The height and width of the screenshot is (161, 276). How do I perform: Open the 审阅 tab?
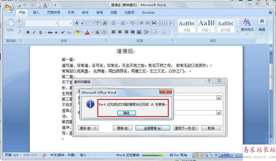99,12
